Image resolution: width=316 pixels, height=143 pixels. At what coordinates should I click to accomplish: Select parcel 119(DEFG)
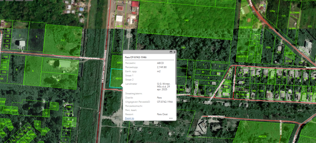tap(242, 57)
